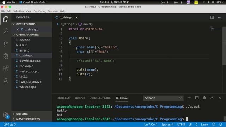Click Ln 7, Col 1 status entry
This screenshot has width=226, height=127.
tap(151, 124)
